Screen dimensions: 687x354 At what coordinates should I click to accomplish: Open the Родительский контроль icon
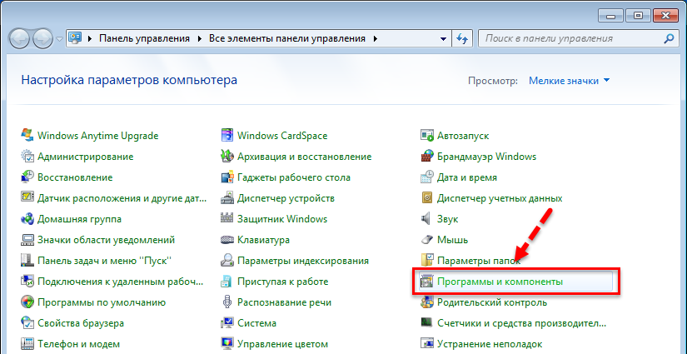[427, 302]
